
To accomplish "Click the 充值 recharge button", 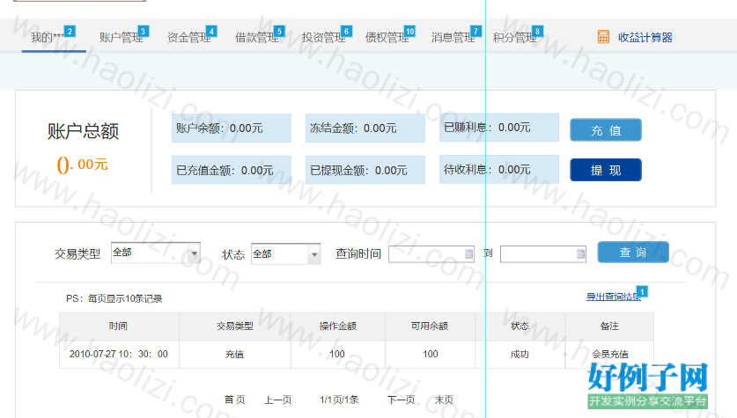I will coord(606,130).
